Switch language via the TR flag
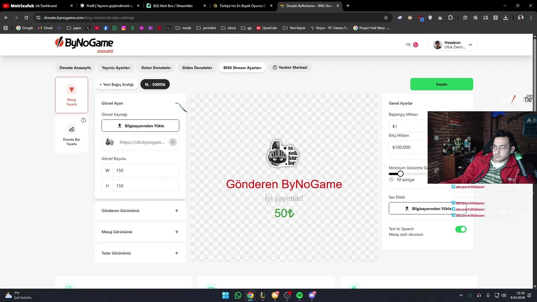The width and height of the screenshot is (537, 302). [412, 45]
